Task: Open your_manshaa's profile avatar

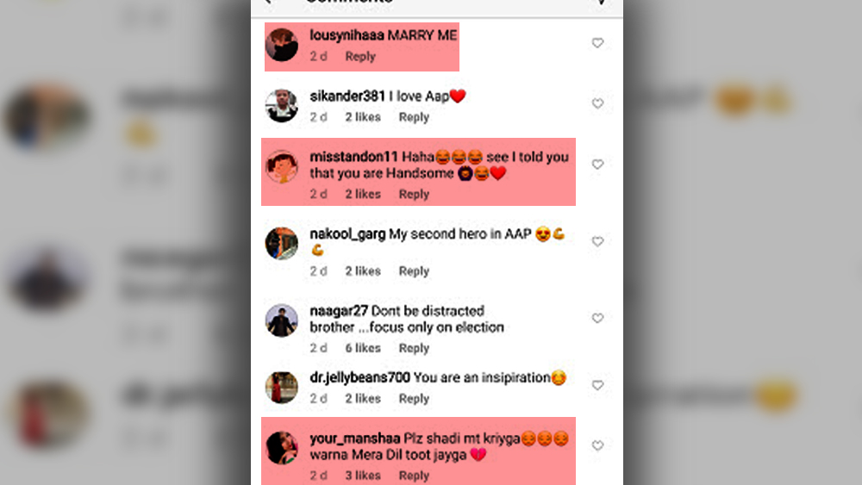Action: [x=282, y=447]
